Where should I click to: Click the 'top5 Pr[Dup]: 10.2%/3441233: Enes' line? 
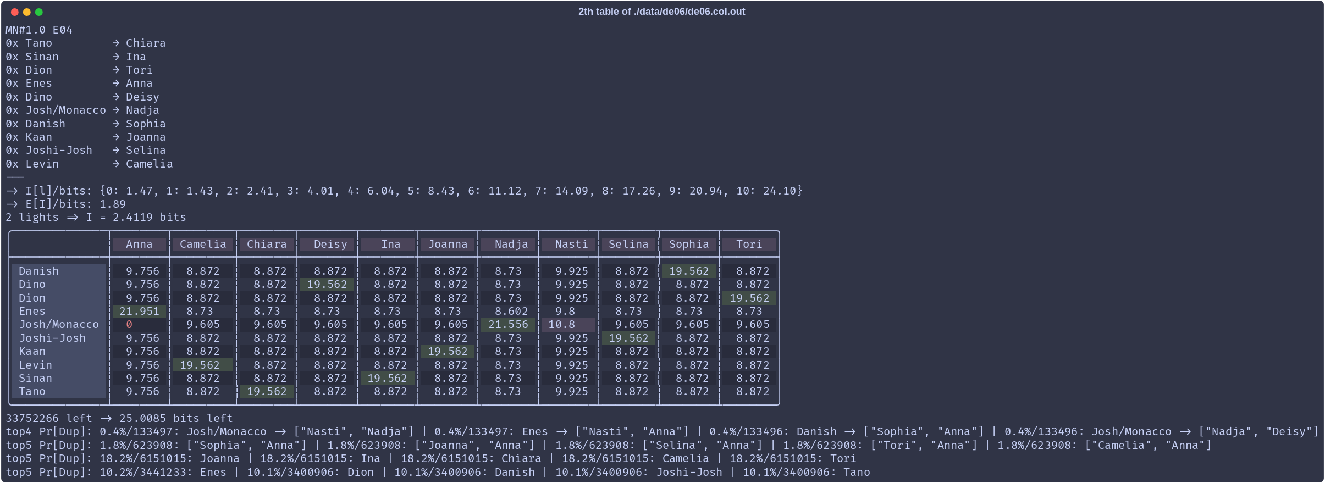[x=438, y=472]
